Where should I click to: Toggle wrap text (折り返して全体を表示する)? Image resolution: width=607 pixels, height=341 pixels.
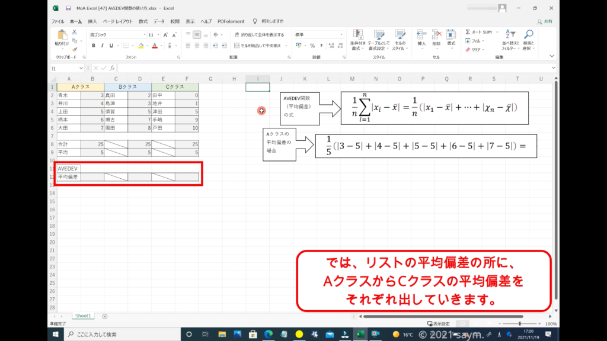point(259,35)
